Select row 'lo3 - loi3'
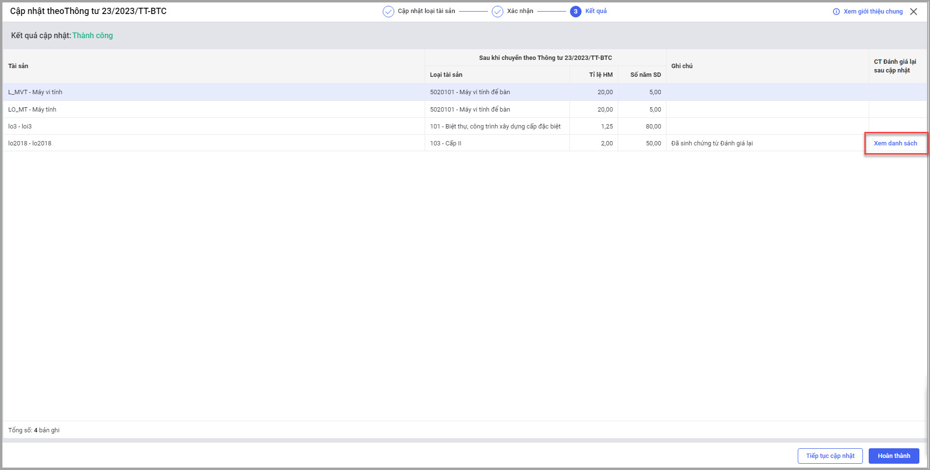Screen dimensions: 930x470 pyautogui.click(x=465, y=127)
